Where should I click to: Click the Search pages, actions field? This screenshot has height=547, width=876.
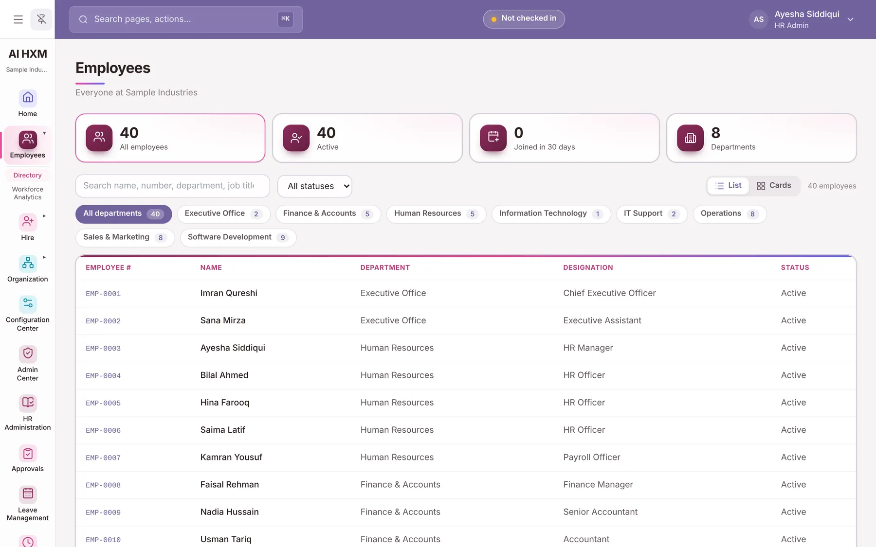click(186, 19)
